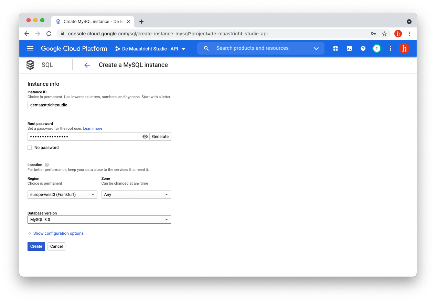Viewport: 436px width, 302px height.
Task: Open the three-dot settings menu in header
Action: coord(390,48)
